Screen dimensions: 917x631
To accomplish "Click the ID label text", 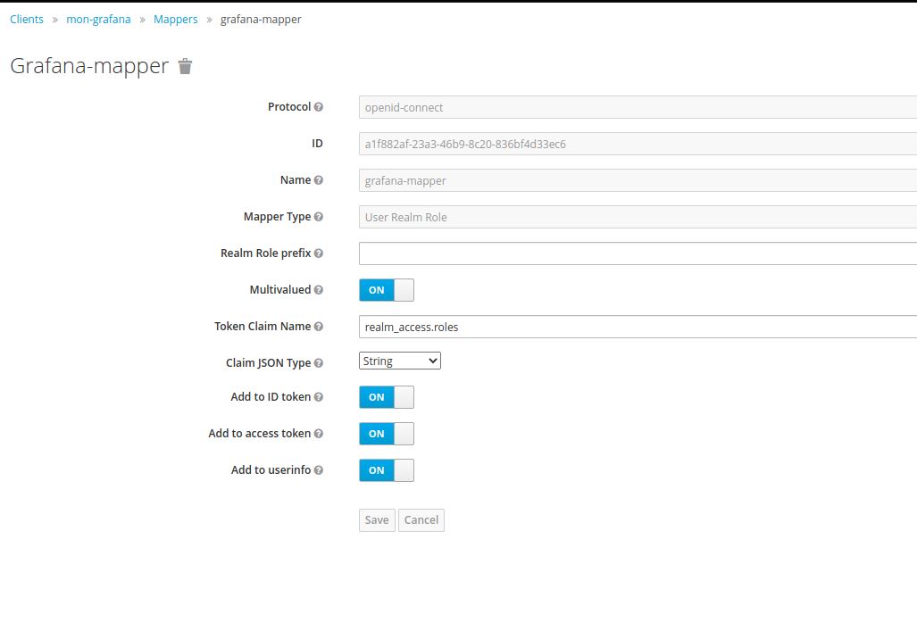I will point(317,144).
